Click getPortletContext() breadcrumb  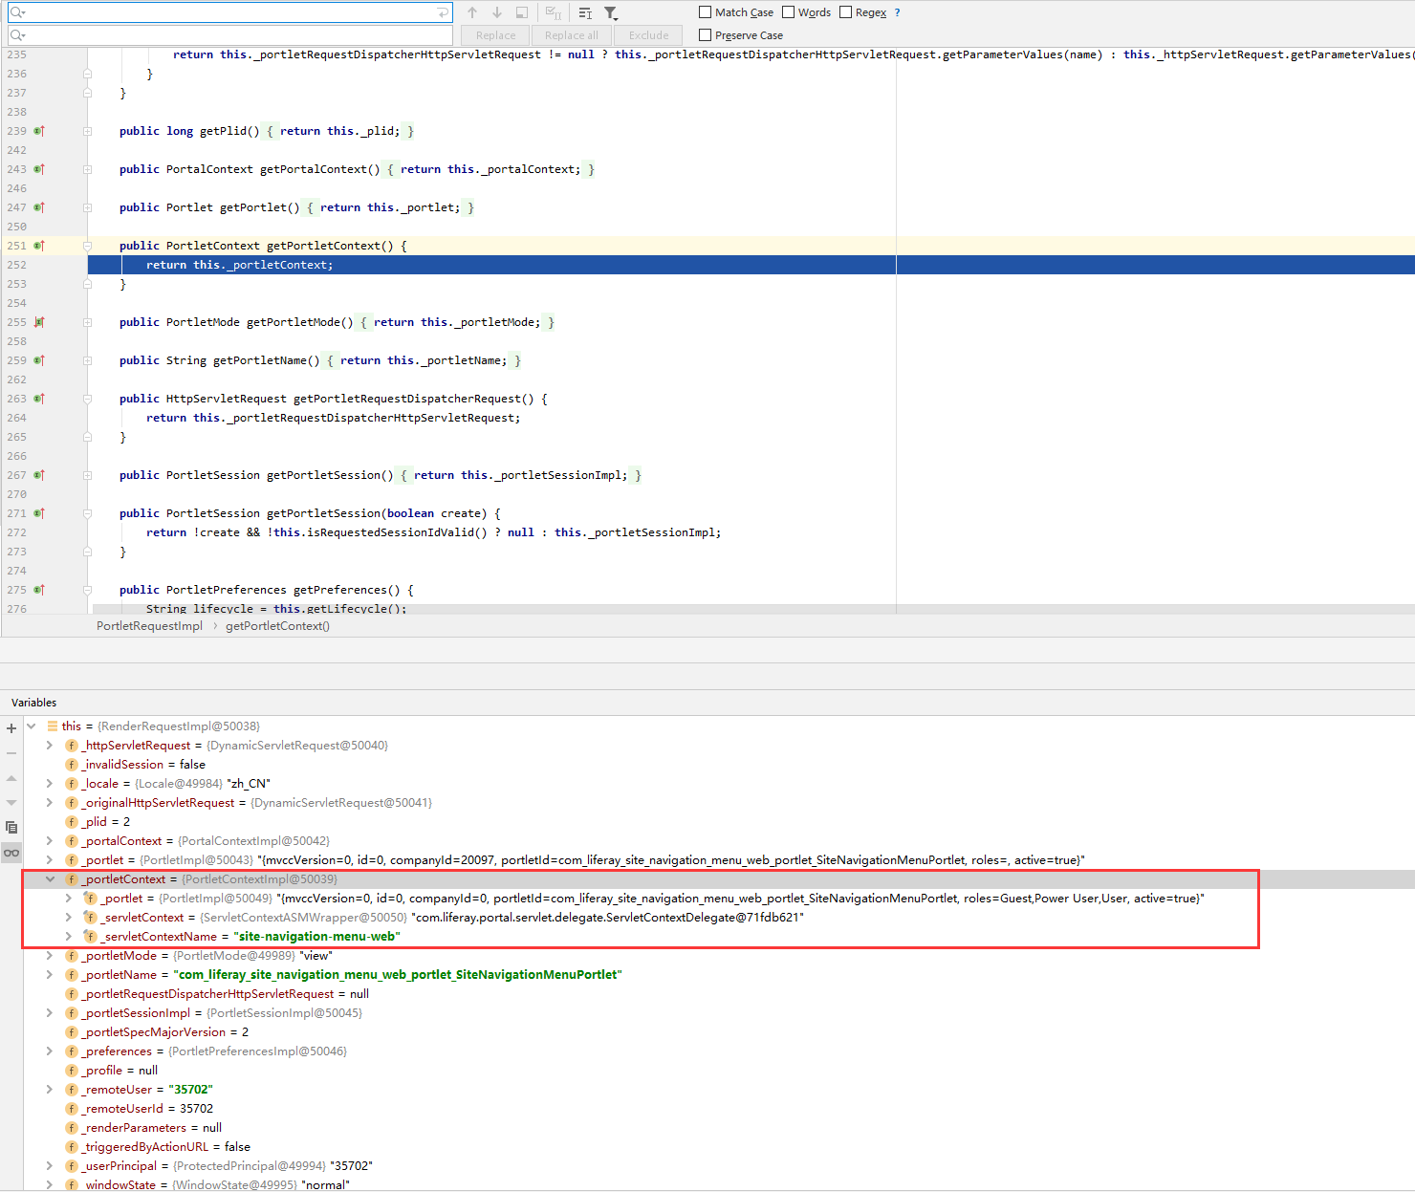coord(277,626)
